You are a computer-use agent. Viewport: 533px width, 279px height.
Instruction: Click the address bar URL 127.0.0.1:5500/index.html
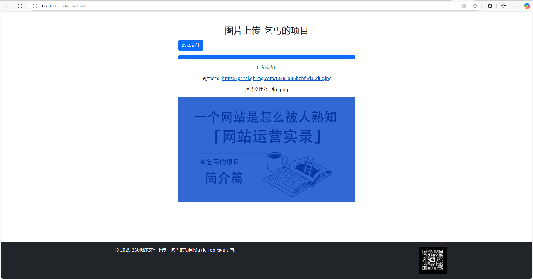pos(63,6)
